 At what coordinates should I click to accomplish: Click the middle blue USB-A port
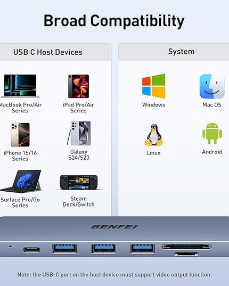pos(103,249)
